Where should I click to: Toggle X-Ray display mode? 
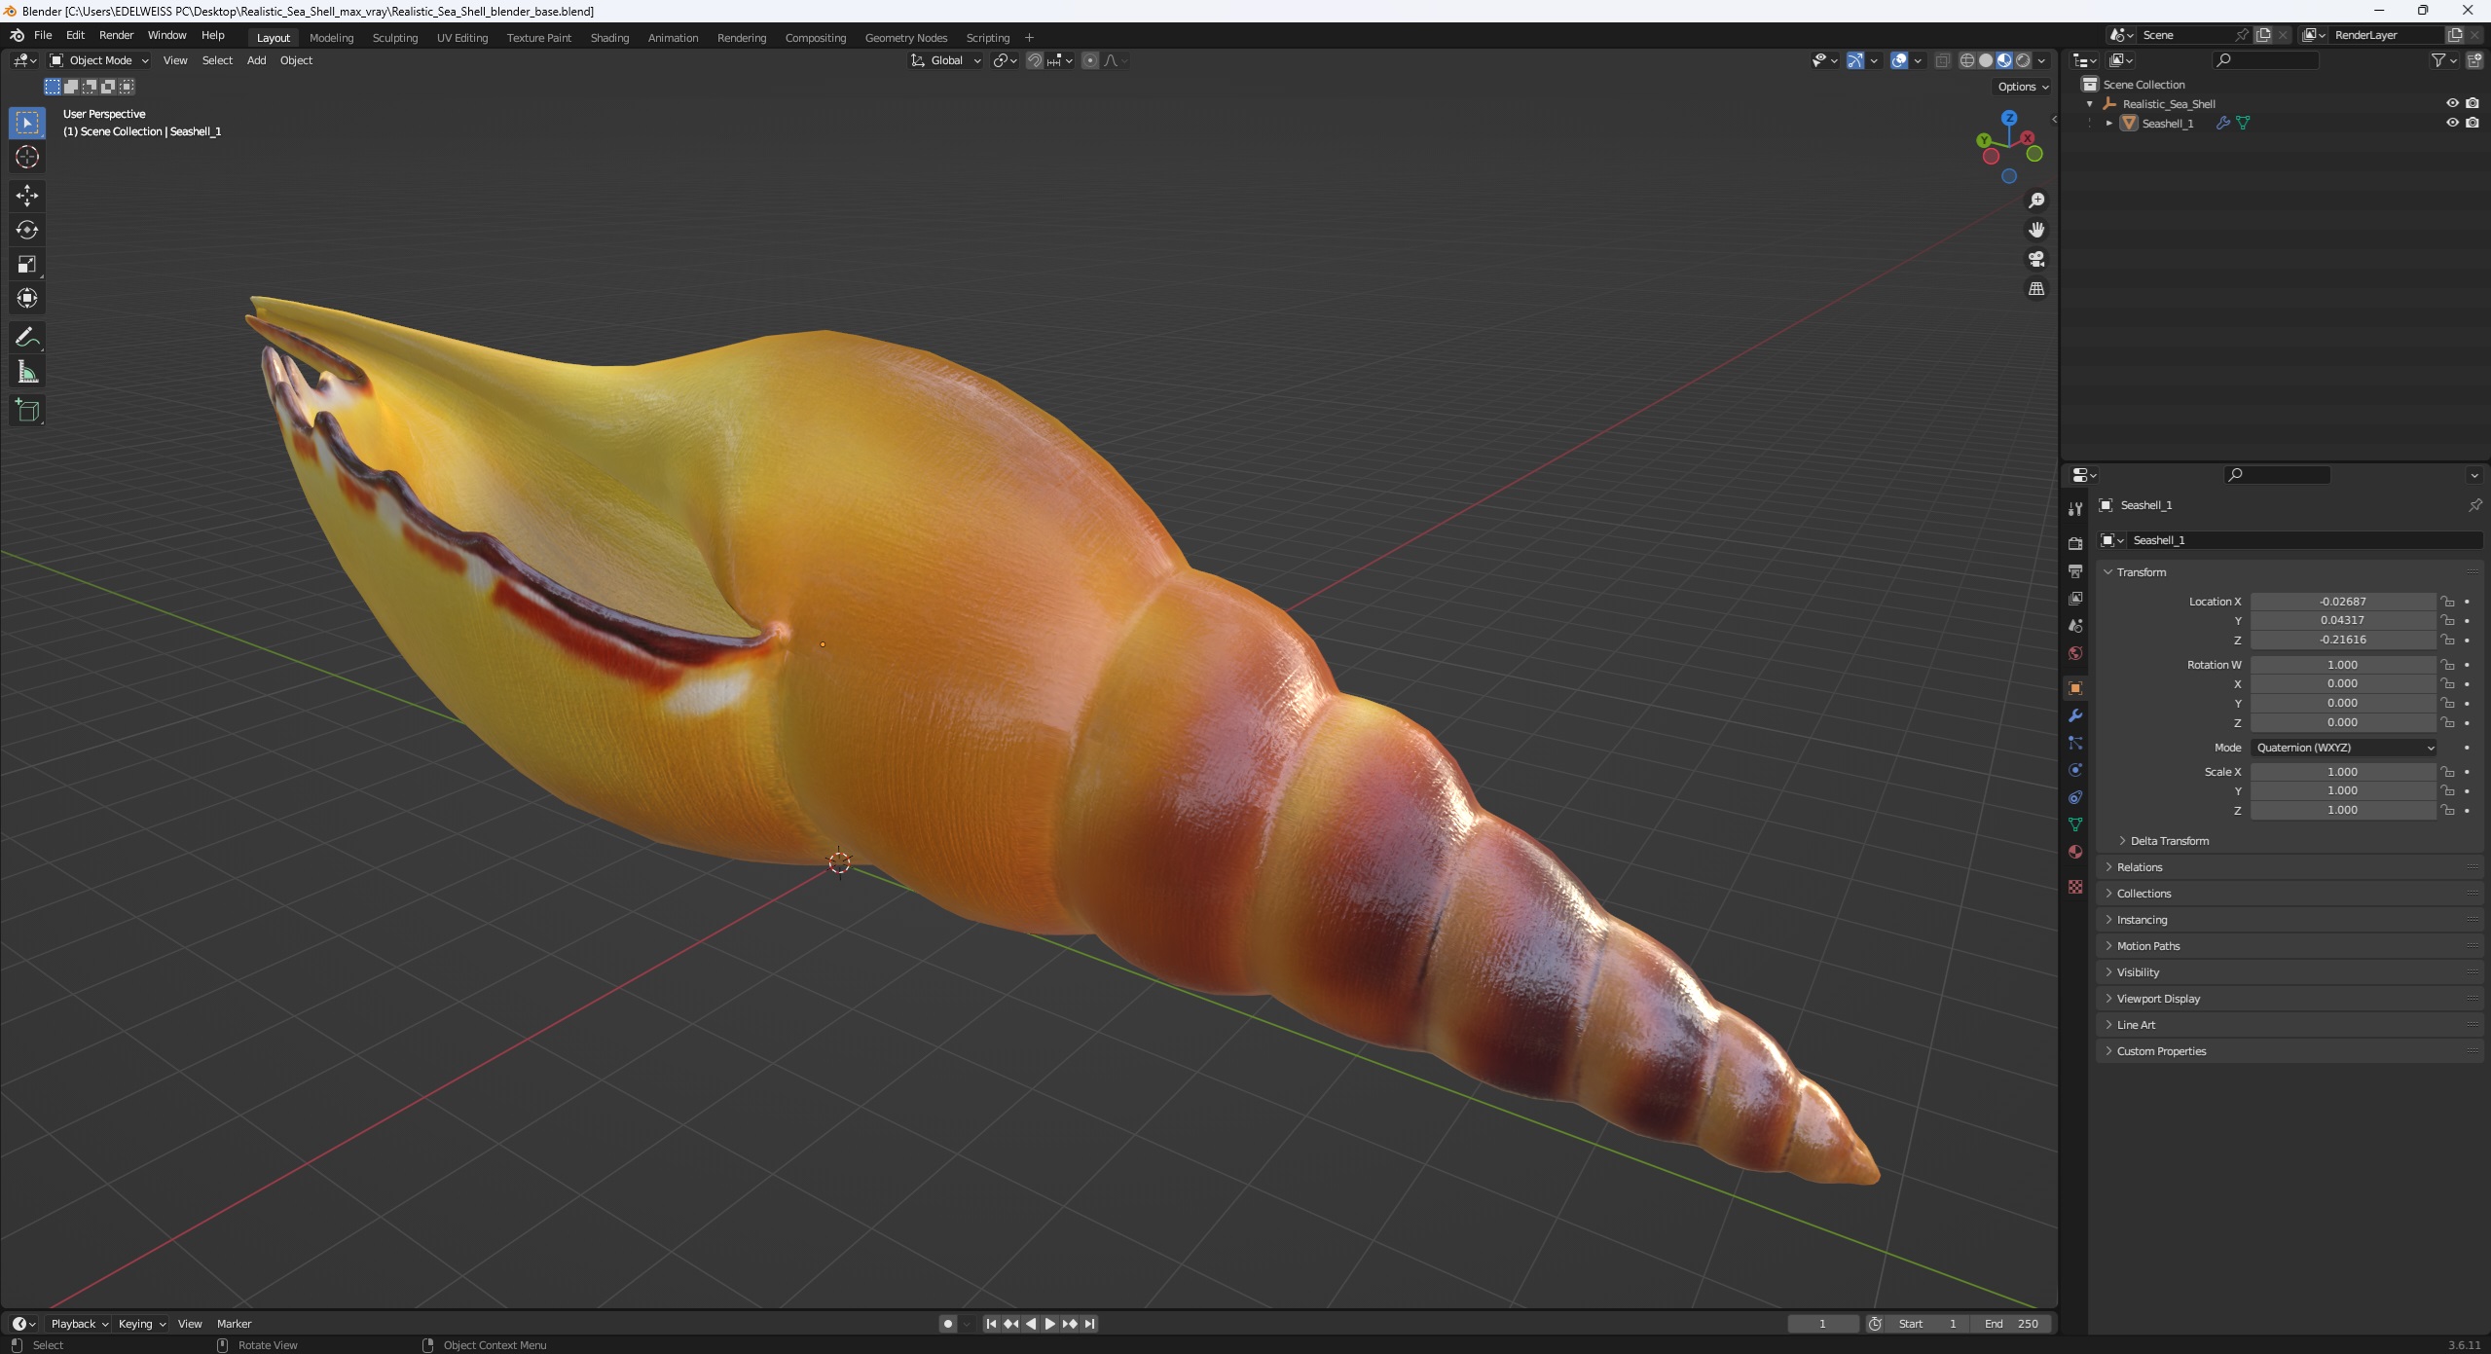pos(1942,60)
